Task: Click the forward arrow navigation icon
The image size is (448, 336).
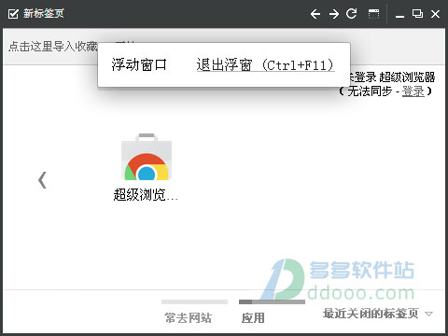Action: [334, 14]
